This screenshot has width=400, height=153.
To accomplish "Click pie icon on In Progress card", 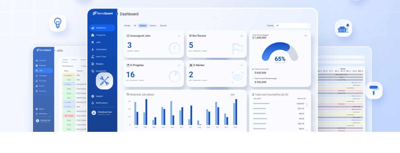I will (x=175, y=76).
